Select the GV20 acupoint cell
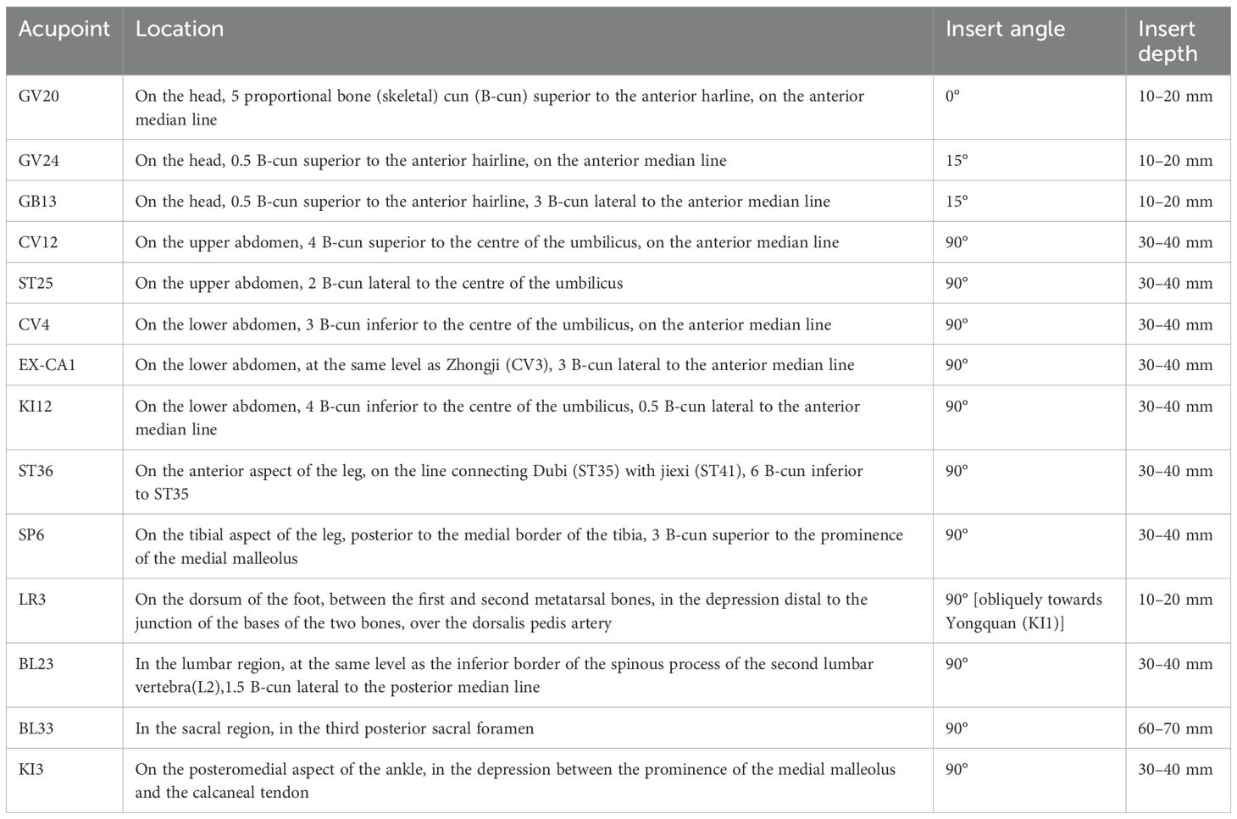This screenshot has width=1237, height=819. pos(39,96)
